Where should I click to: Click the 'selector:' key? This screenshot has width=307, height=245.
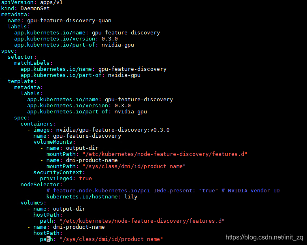tap(22, 57)
